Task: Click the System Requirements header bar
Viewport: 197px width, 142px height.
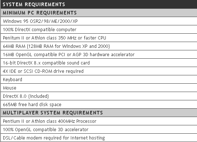Action: (x=99, y=4)
